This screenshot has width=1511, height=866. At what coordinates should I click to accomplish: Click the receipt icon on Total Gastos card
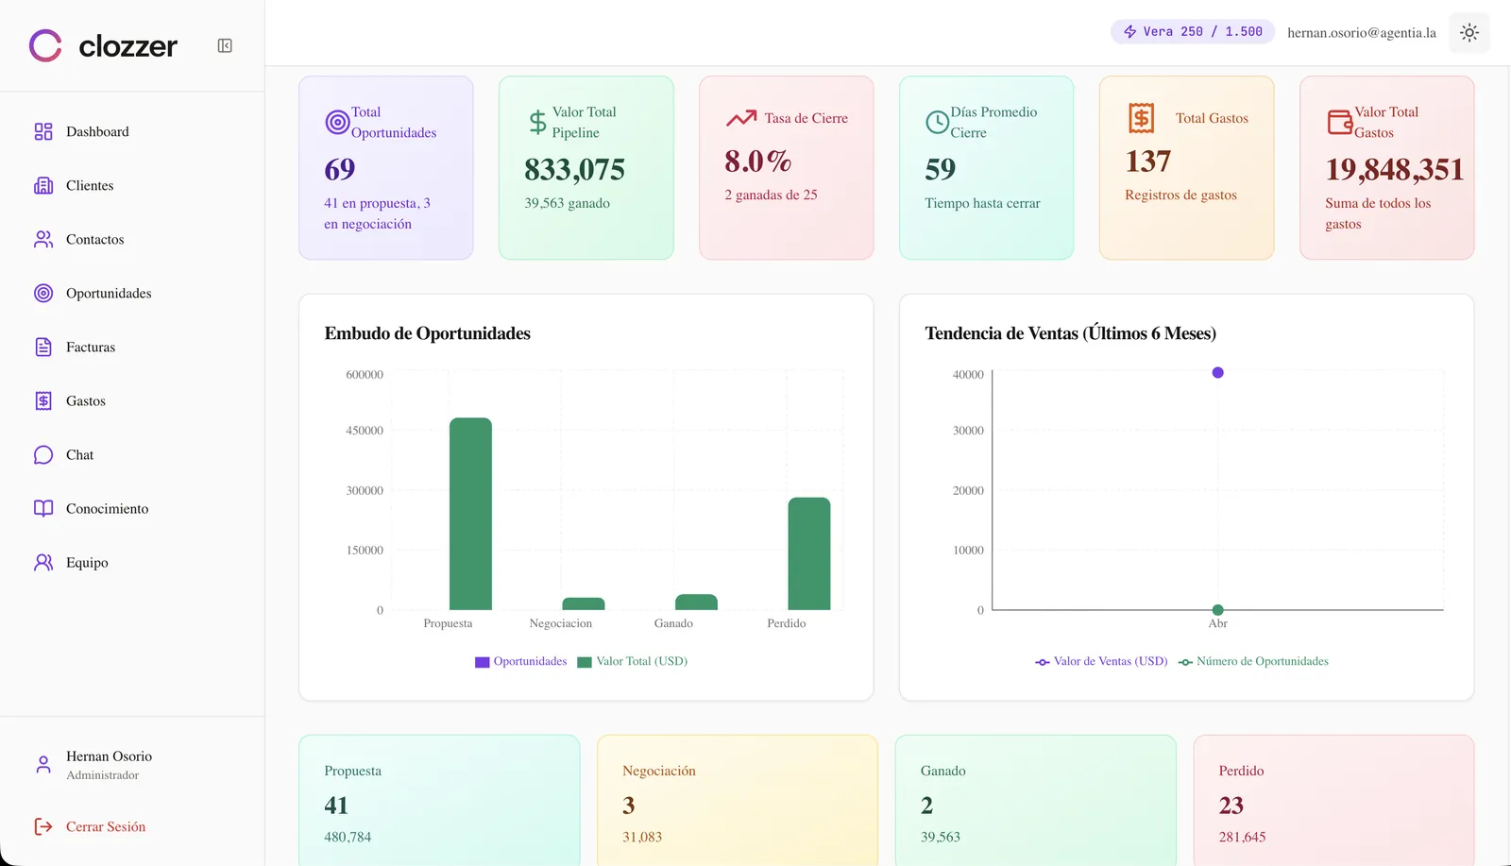click(1142, 118)
